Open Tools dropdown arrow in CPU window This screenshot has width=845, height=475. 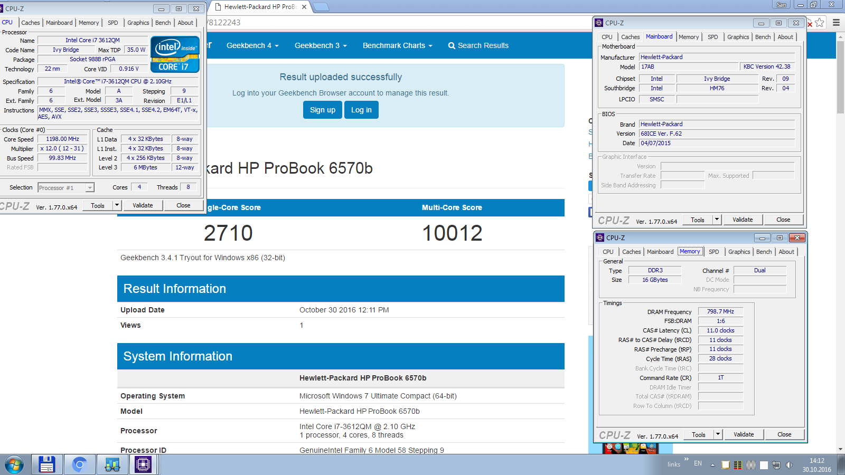point(117,205)
